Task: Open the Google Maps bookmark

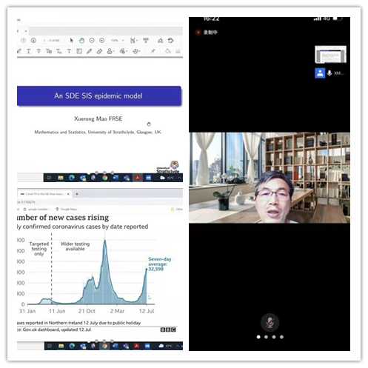Action: pos(67,209)
